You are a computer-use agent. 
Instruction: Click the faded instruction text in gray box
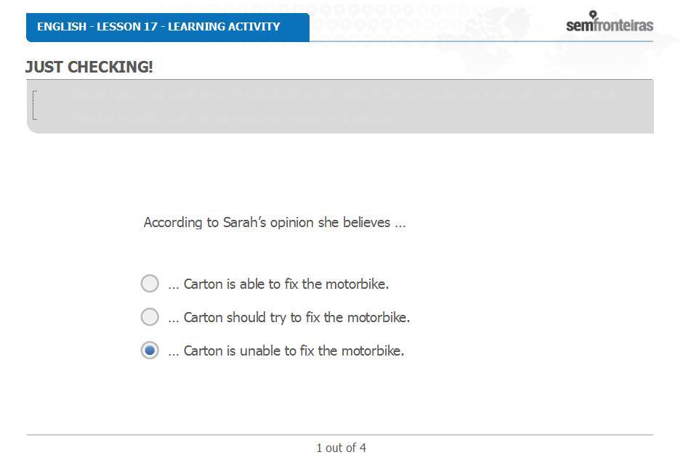point(343,106)
